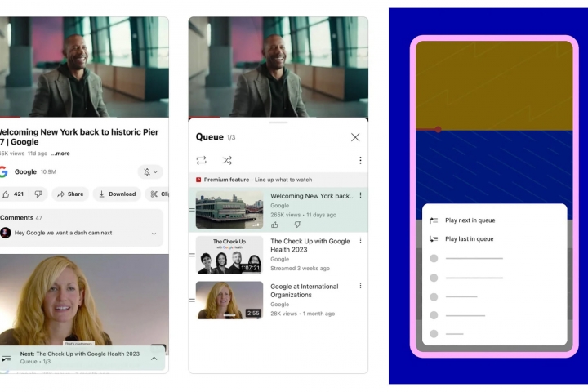
Task: Open options for Google at International Organizations
Action: pyautogui.click(x=360, y=286)
